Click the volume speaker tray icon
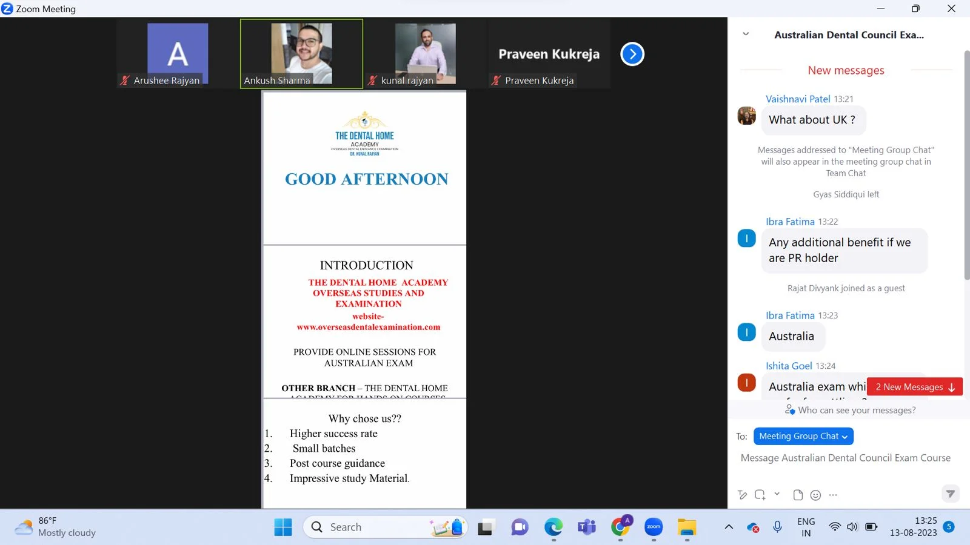 852,527
